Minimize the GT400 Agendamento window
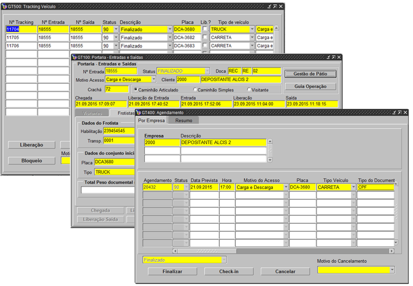Image resolution: width=413 pixels, height=286 pixels. coord(394,112)
